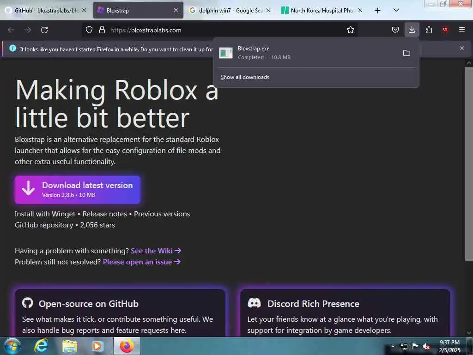This screenshot has width=473, height=355.
Task: Switch to North Korea Hospital Photos tab
Action: coord(322,10)
